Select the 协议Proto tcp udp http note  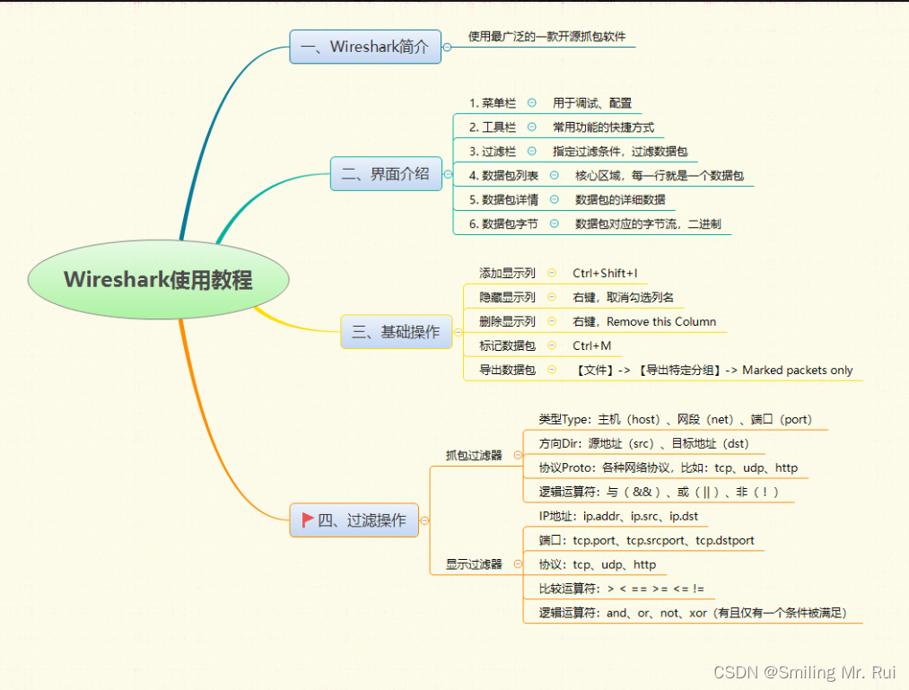pos(668,467)
